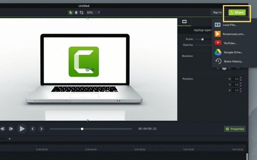Select the arrow pointer edit tool
This screenshot has width=257, height=160.
pos(70,12)
